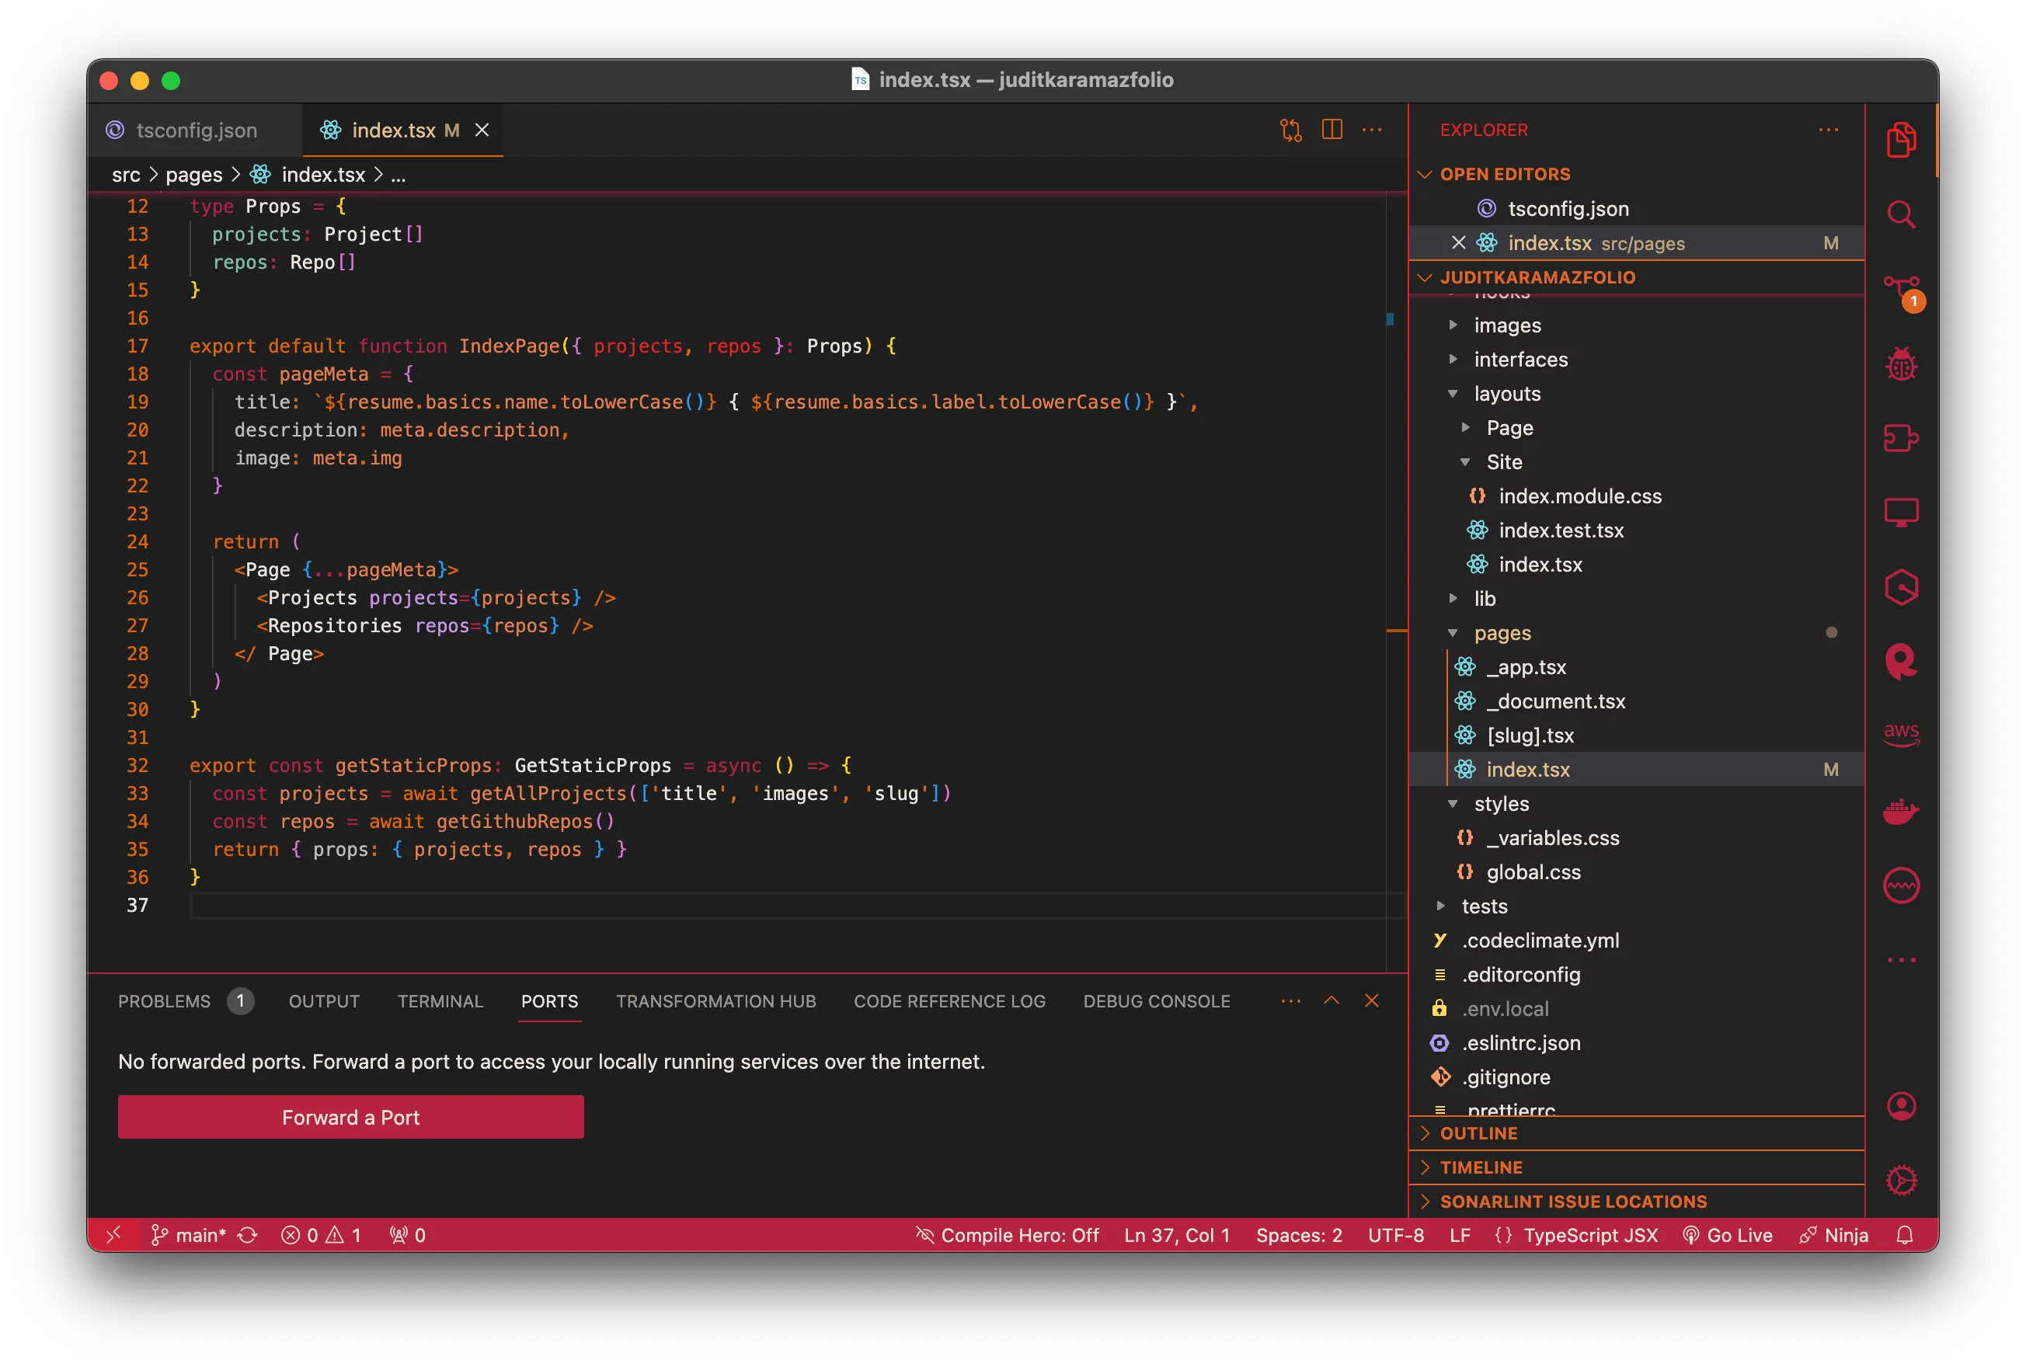2026x1367 pixels.
Task: Start the Go Live server
Action: 1727,1234
